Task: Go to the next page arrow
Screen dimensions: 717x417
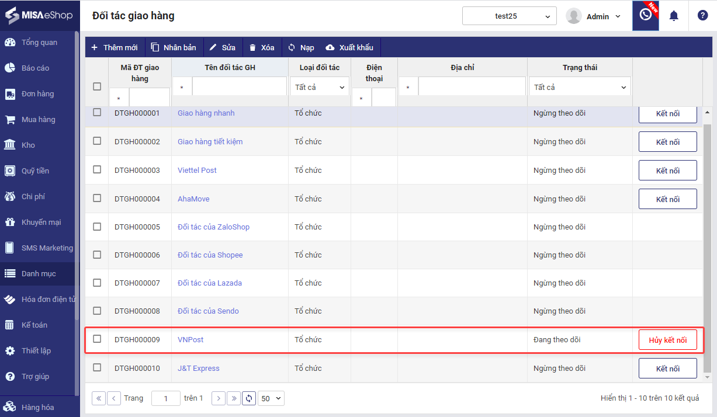Action: pyautogui.click(x=218, y=398)
